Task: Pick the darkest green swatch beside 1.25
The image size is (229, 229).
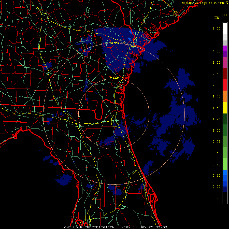Action: pyautogui.click(x=225, y=119)
